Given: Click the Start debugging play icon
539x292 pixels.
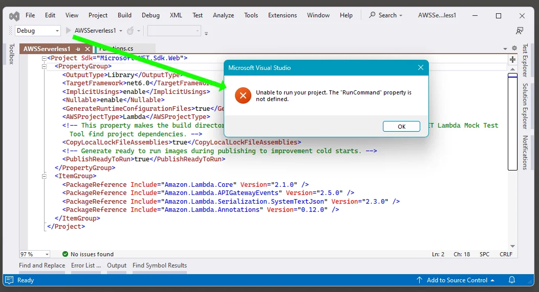Looking at the screenshot, I should (x=69, y=31).
